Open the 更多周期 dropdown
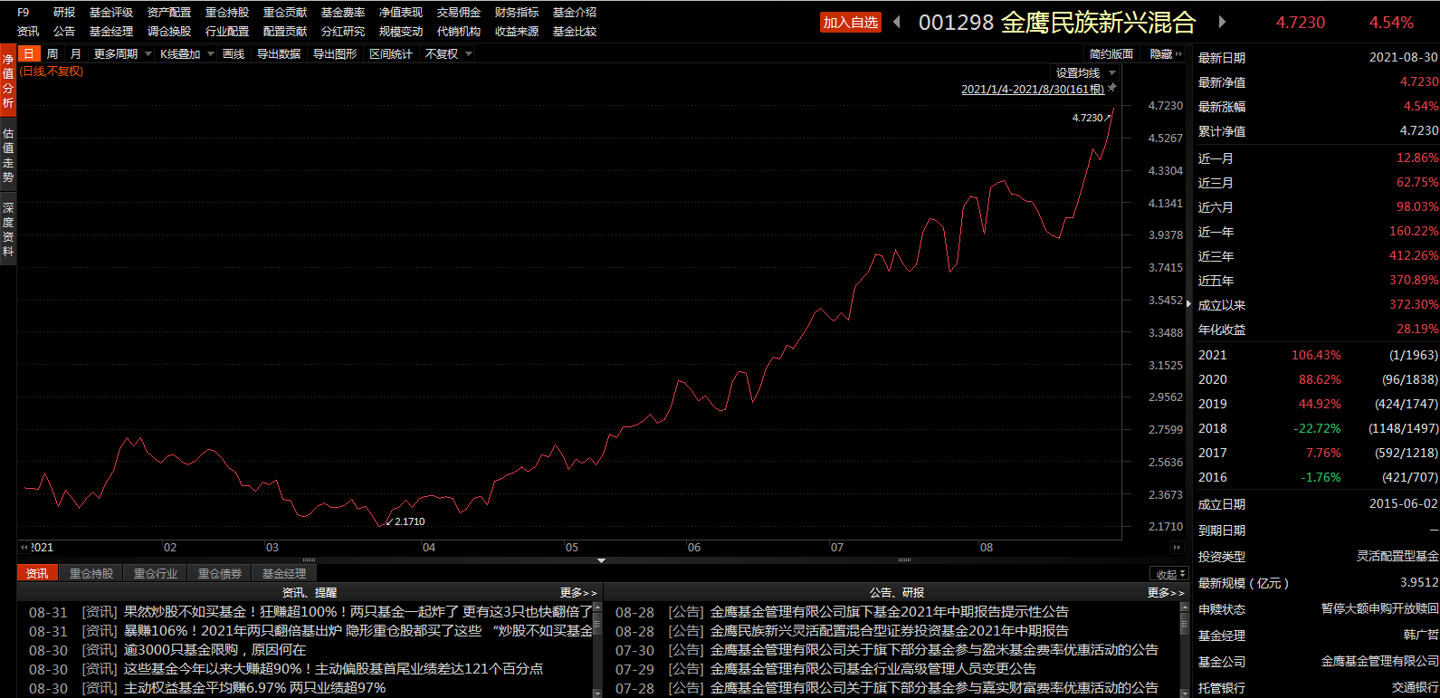This screenshot has width=1440, height=698. click(122, 54)
